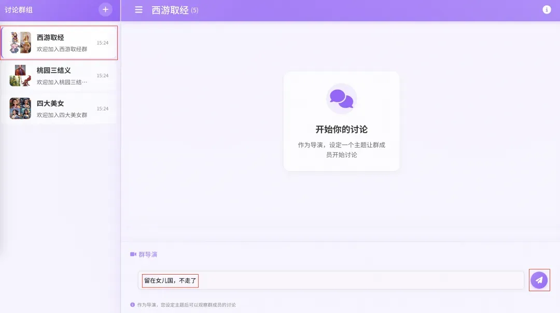The height and width of the screenshot is (313, 560).
Task: Click 欢迎加入西游取经群 preview message
Action: pyautogui.click(x=62, y=49)
